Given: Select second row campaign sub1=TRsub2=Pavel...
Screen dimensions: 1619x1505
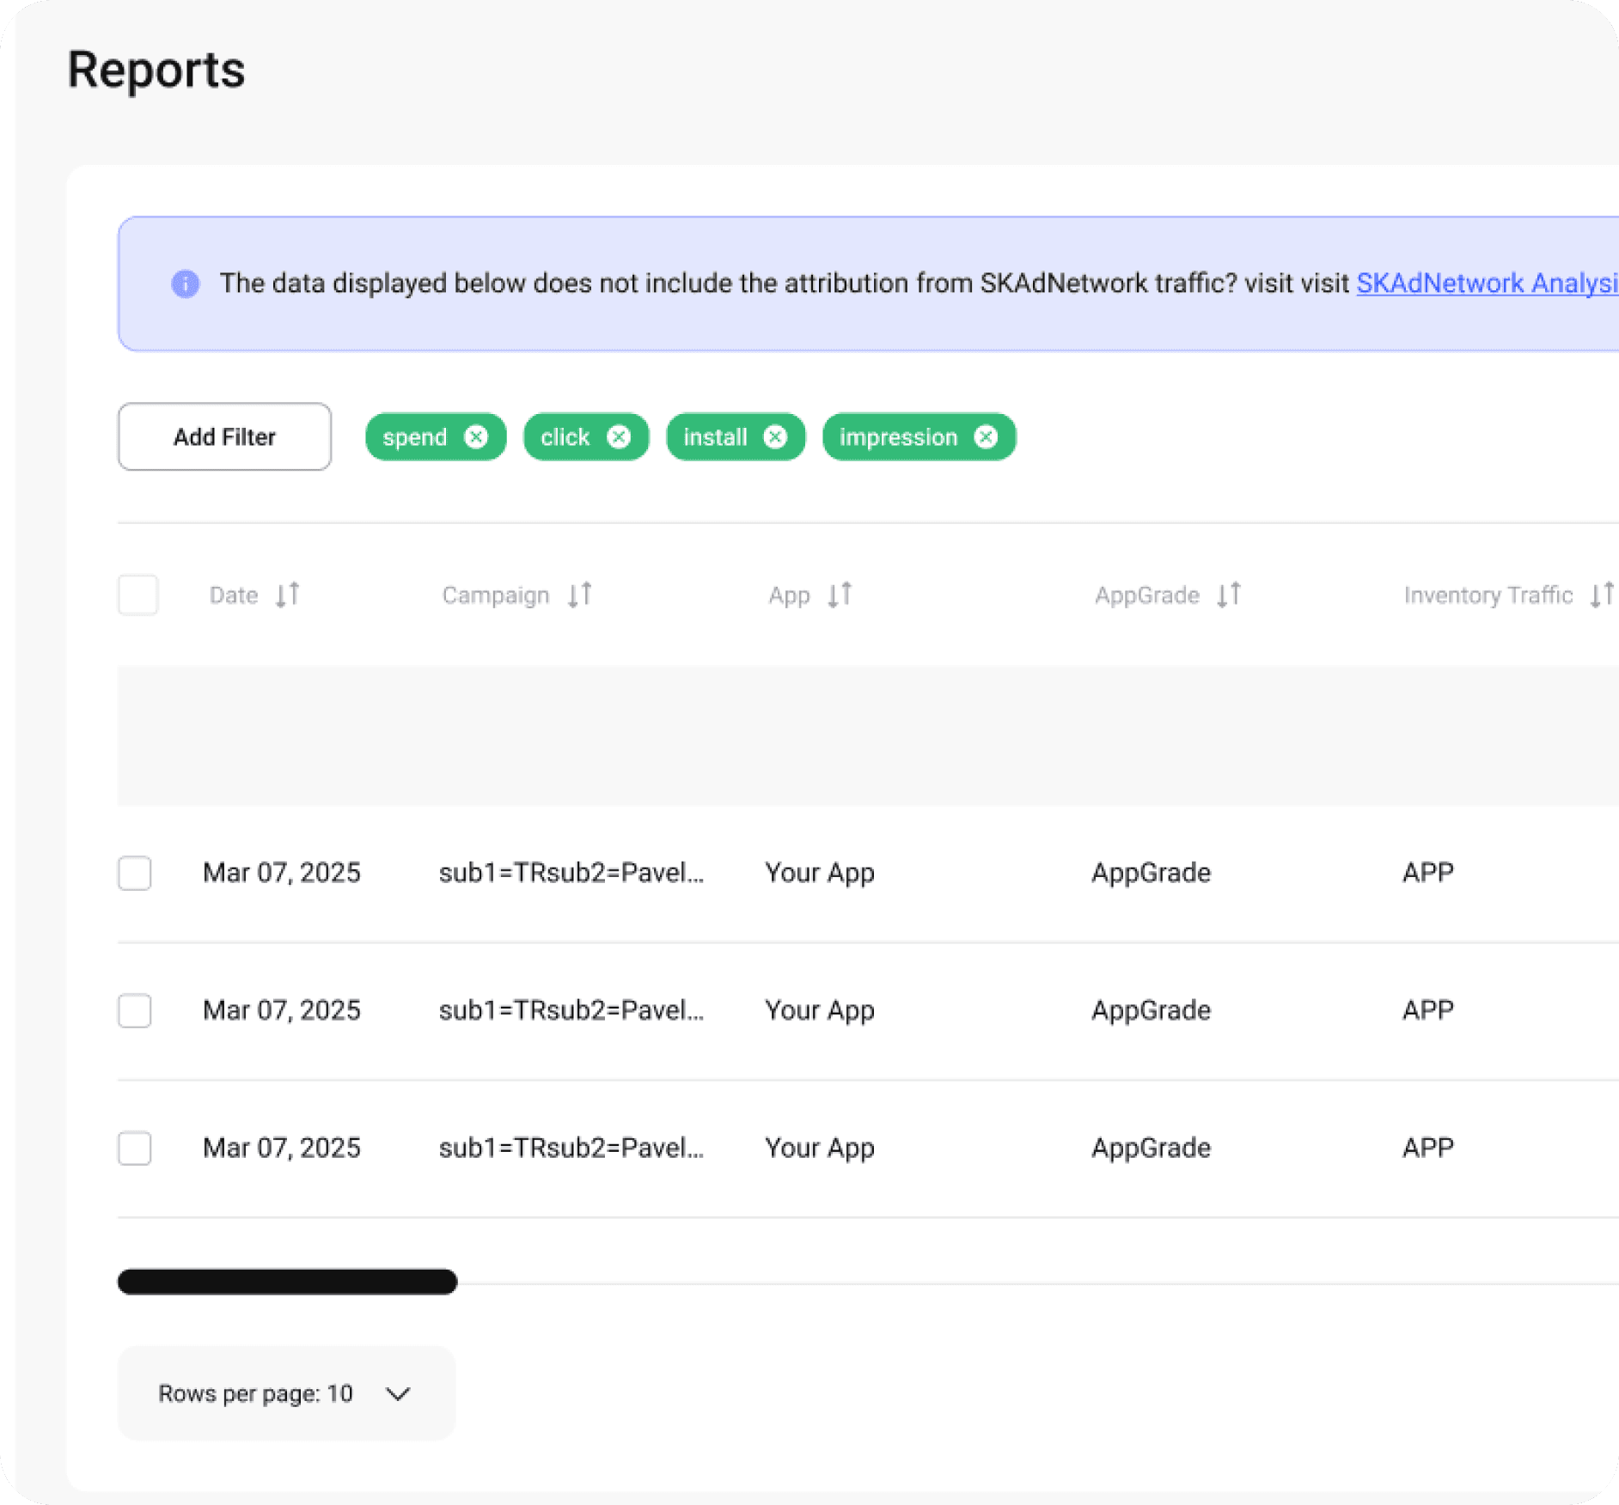Looking at the screenshot, I should tap(571, 1010).
